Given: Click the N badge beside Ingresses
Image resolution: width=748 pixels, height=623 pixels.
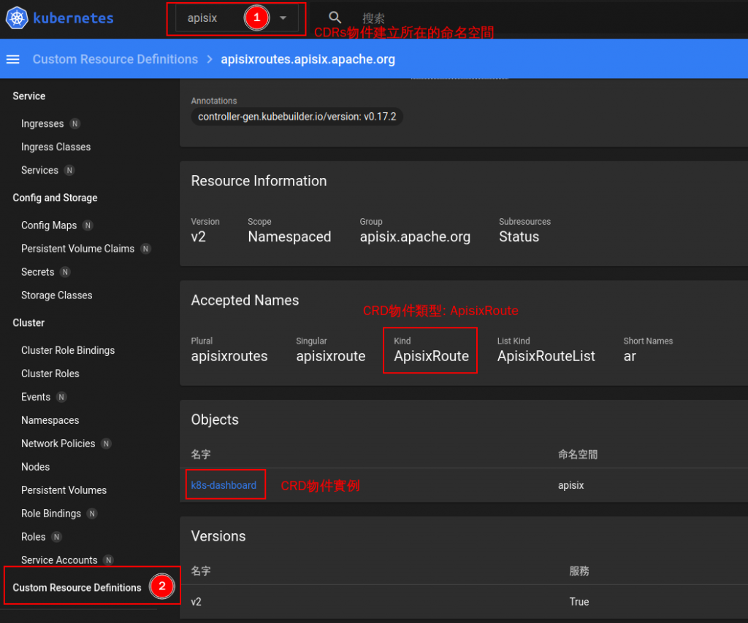Looking at the screenshot, I should tap(75, 124).
